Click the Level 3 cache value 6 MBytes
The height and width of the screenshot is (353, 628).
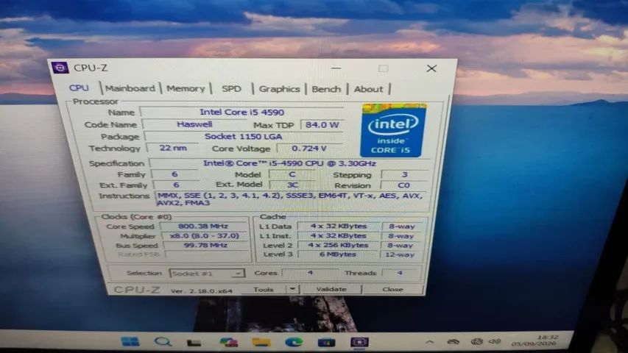[x=338, y=254]
